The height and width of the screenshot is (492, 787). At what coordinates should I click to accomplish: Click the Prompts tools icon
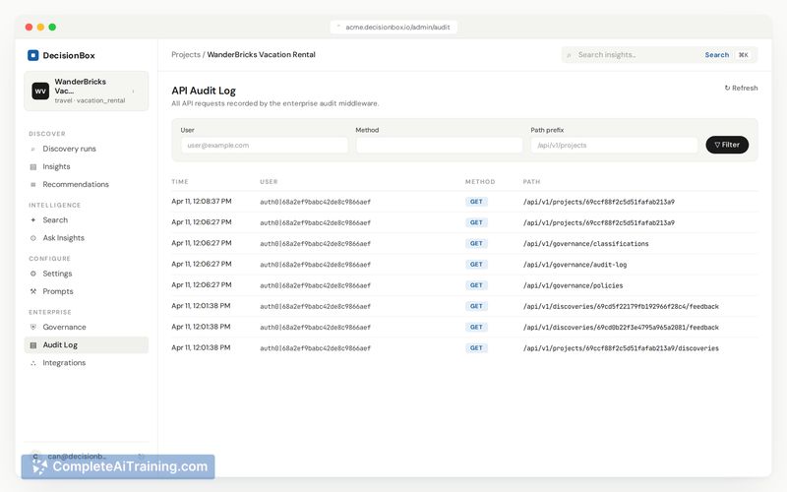pos(33,291)
